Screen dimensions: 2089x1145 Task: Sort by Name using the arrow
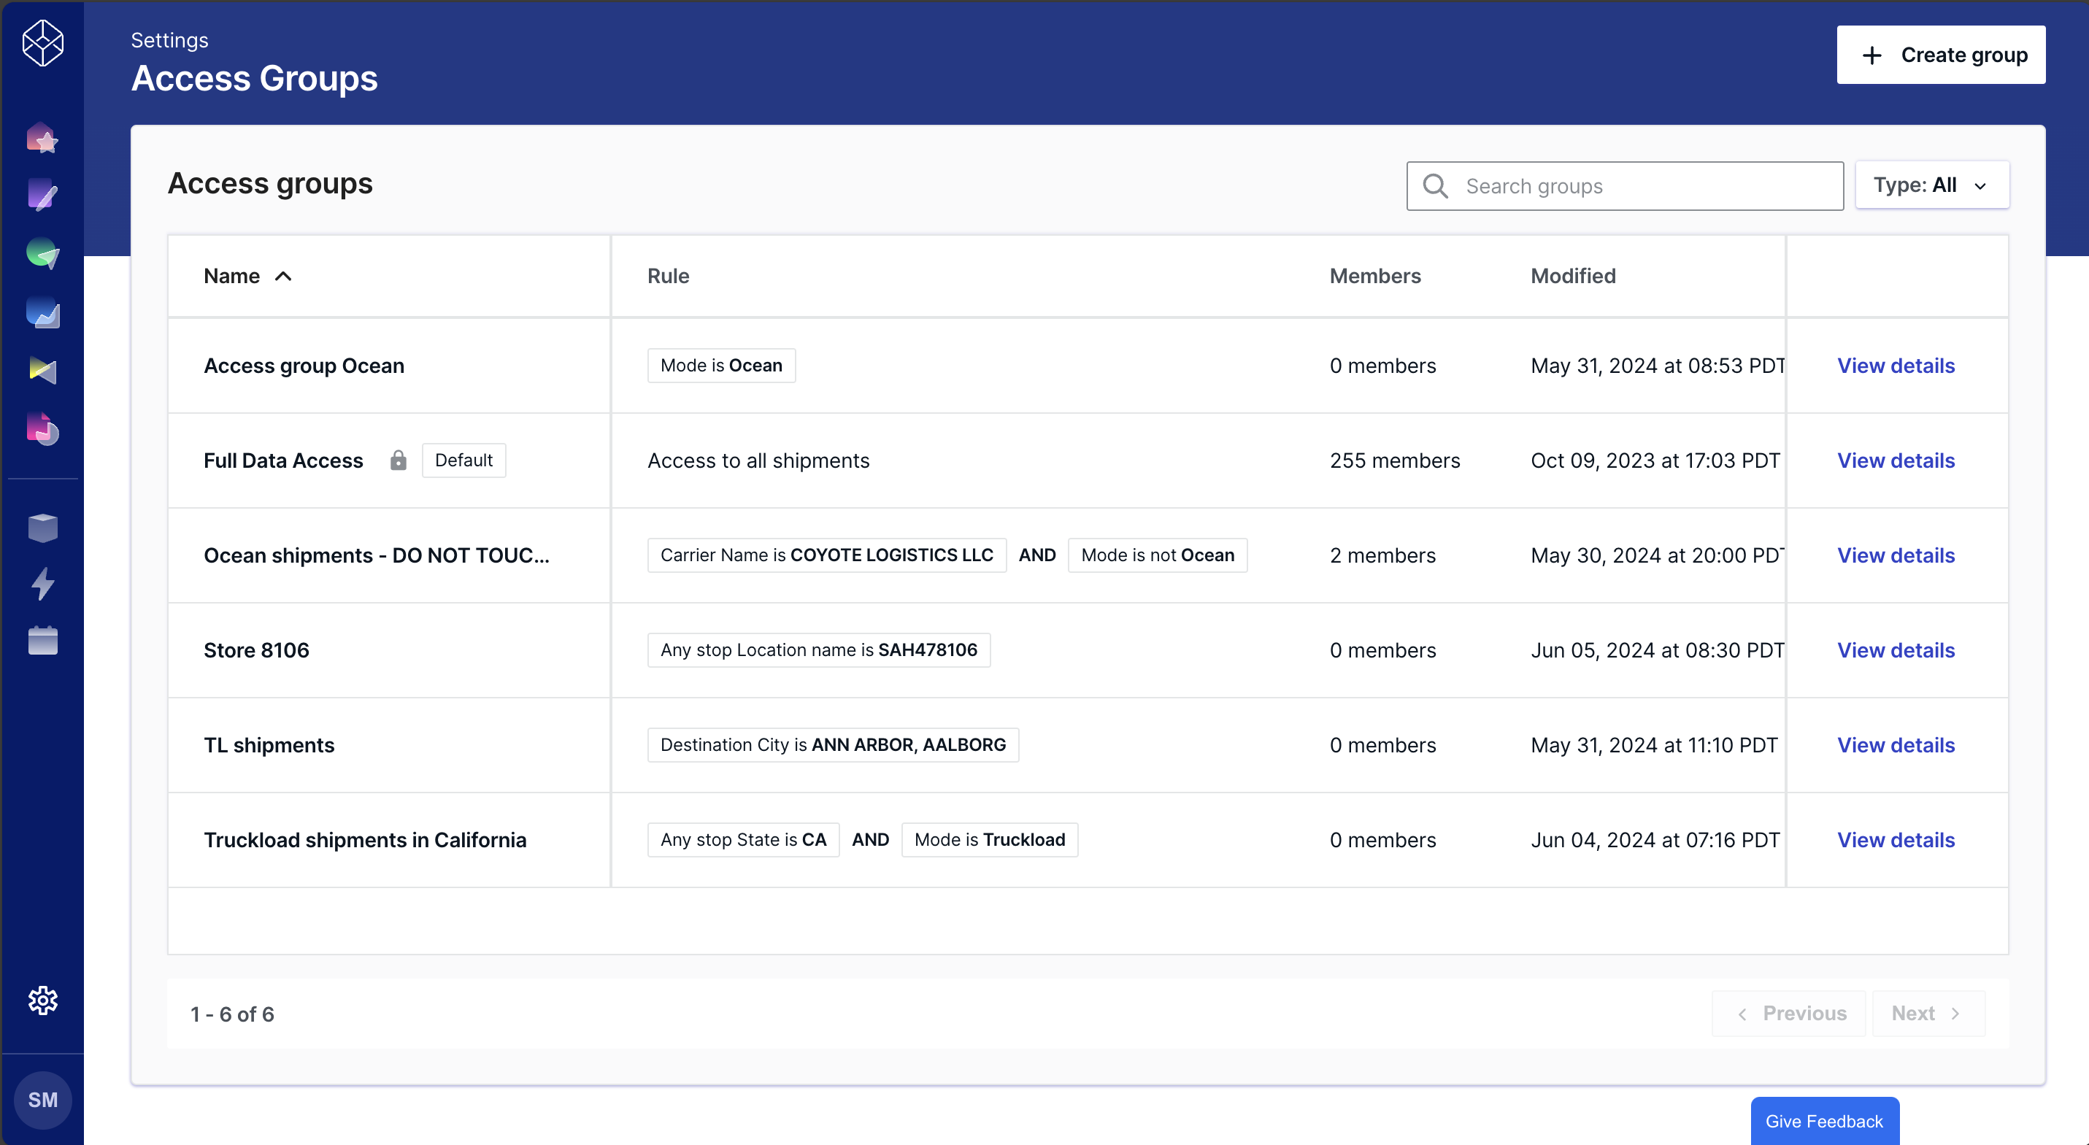[283, 277]
